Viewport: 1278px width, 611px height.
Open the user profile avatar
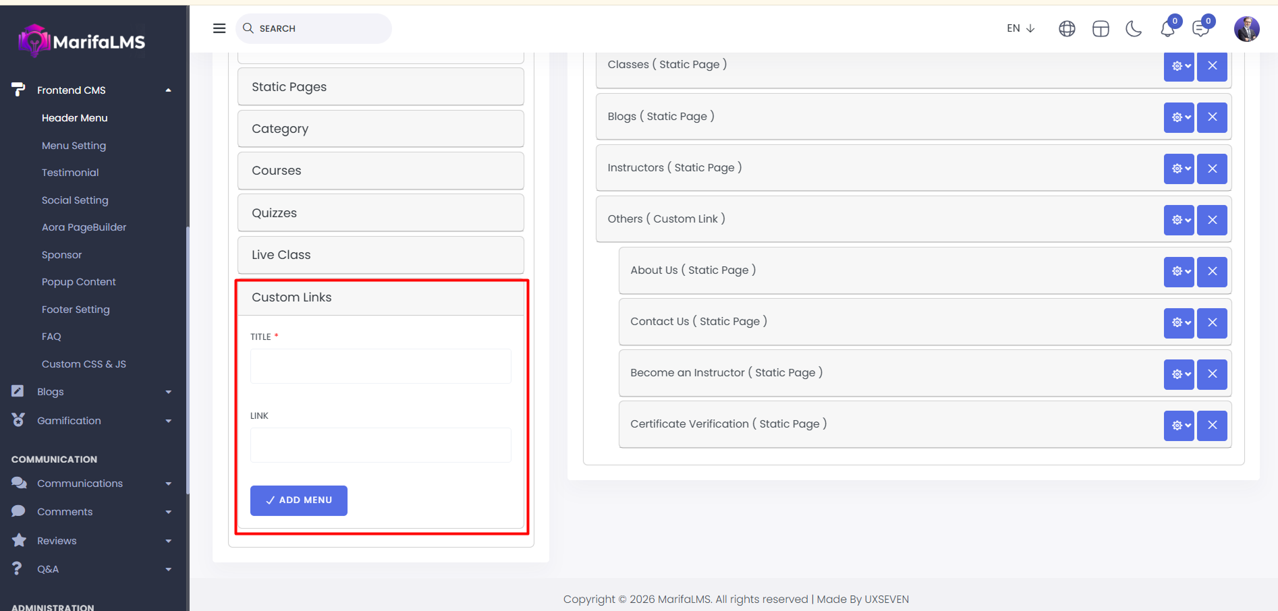pos(1246,29)
